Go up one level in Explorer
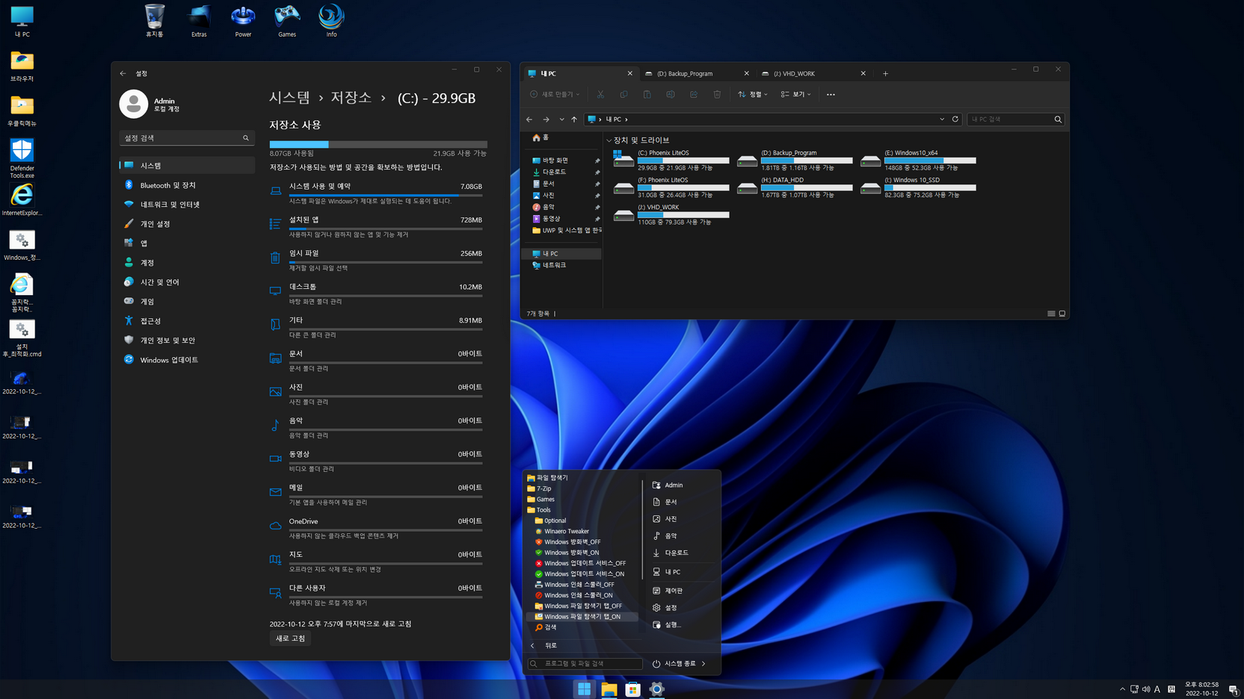Viewport: 1244px width, 699px height. (574, 119)
